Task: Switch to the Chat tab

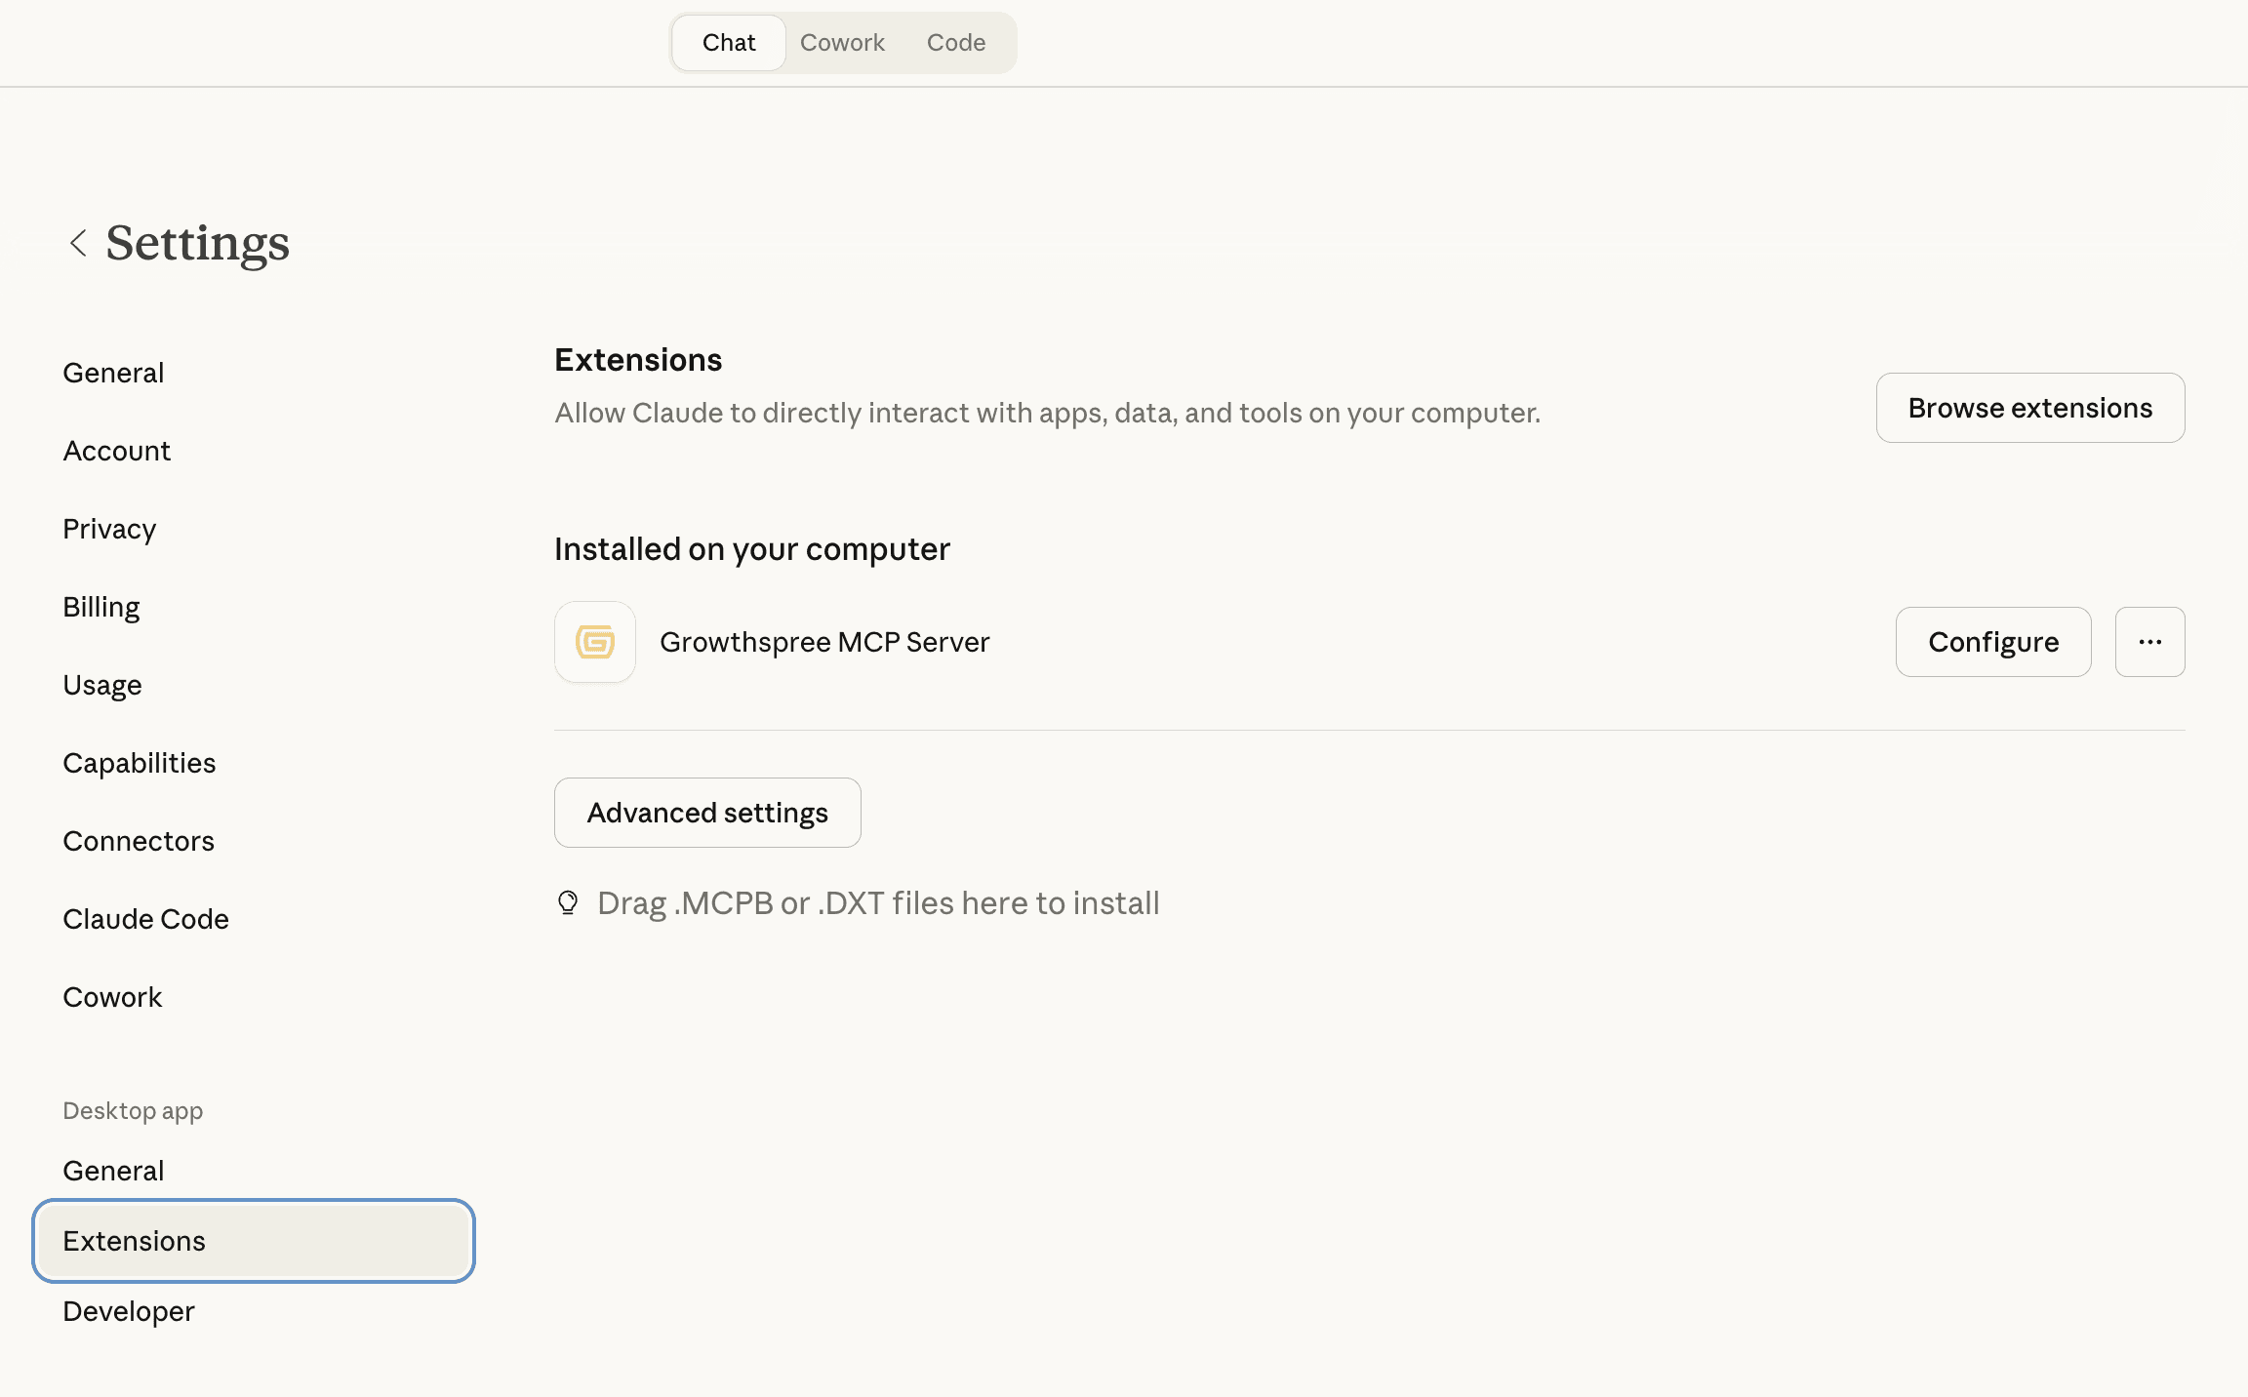Action: coord(729,43)
